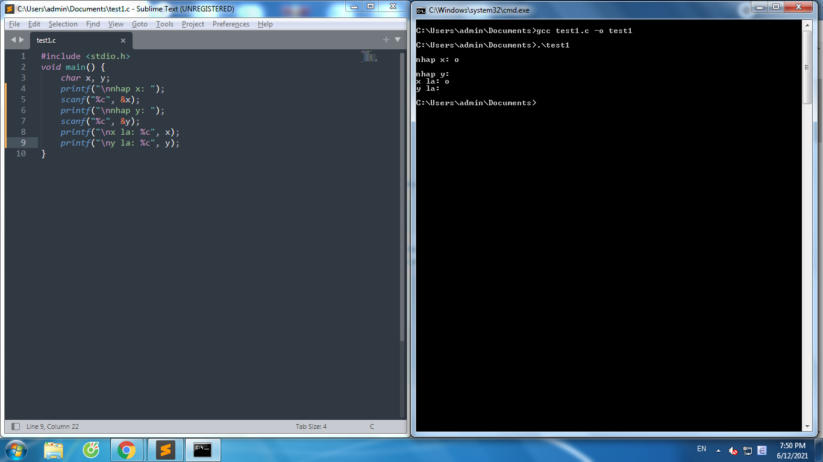Open the clock showing 7:50 PM
The width and height of the screenshot is (823, 462).
pos(792,450)
